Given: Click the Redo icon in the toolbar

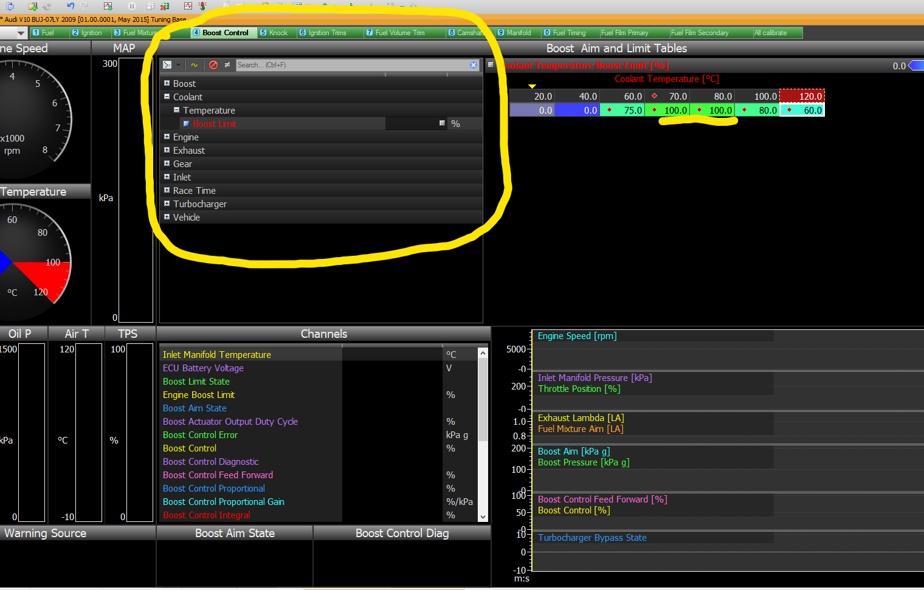Looking at the screenshot, I should (83, 6).
